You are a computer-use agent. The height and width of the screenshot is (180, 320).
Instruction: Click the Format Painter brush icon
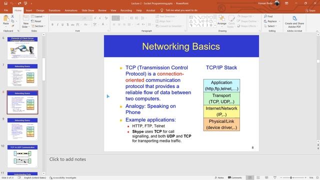[x=12, y=26]
